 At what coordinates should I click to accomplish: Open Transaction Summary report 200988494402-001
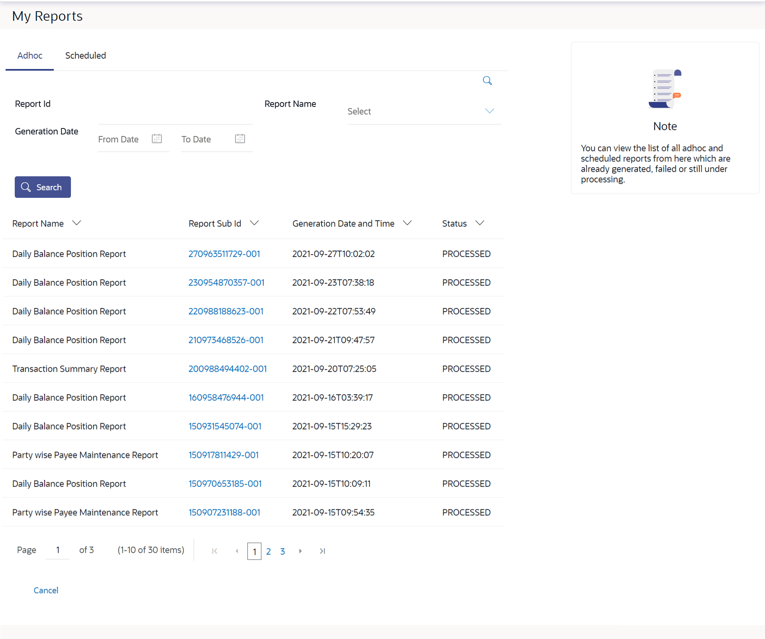(227, 369)
